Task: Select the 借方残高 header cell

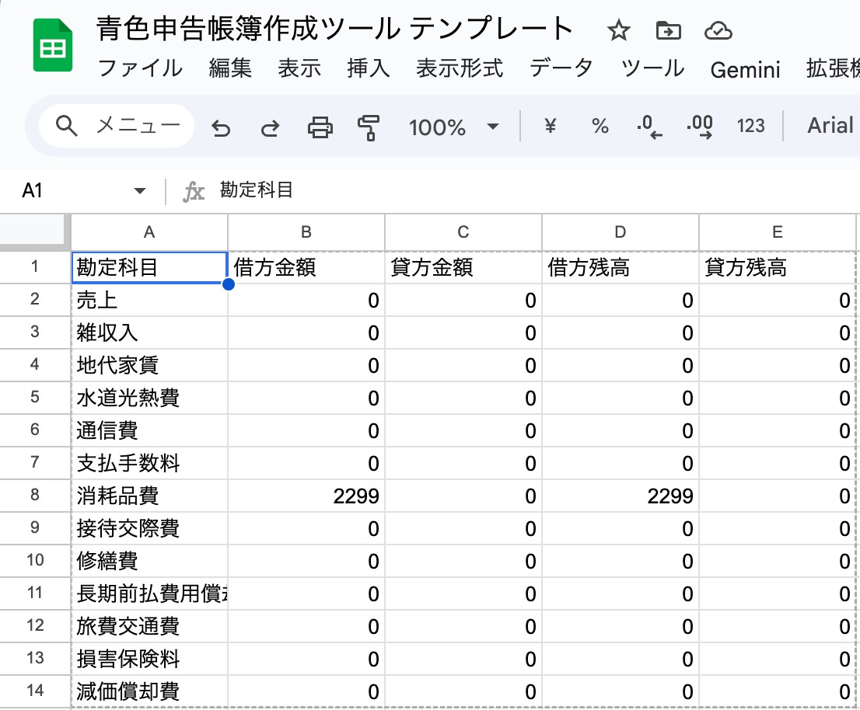Action: (620, 267)
